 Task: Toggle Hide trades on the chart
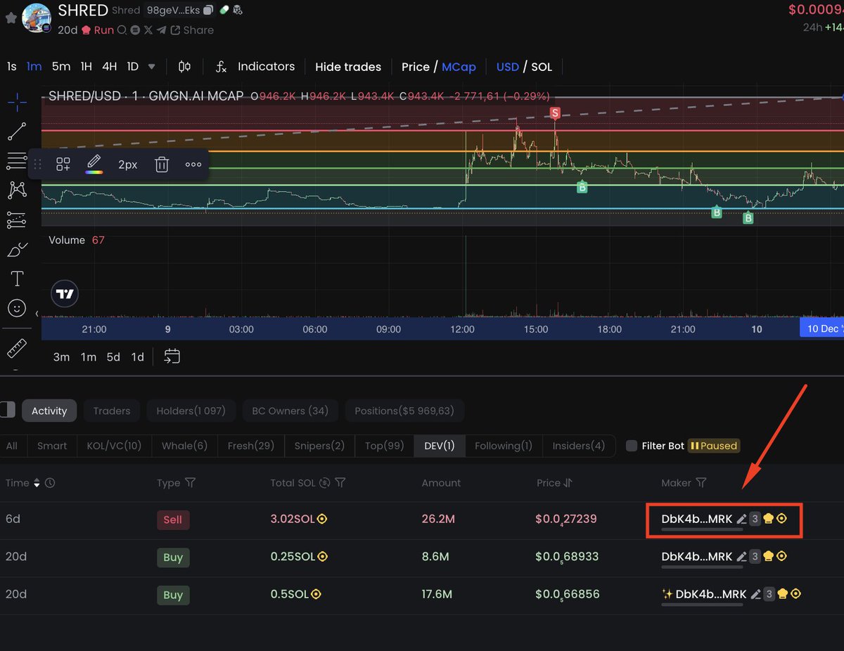coord(348,67)
